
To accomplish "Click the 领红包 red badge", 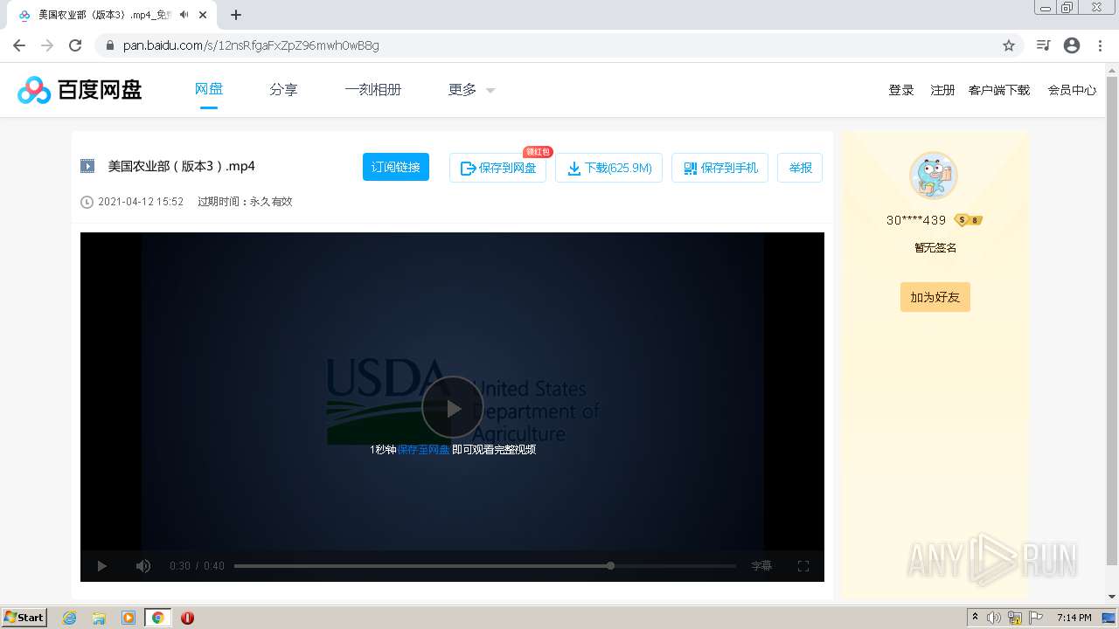I will (x=538, y=152).
